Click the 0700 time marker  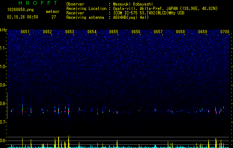(225, 32)
